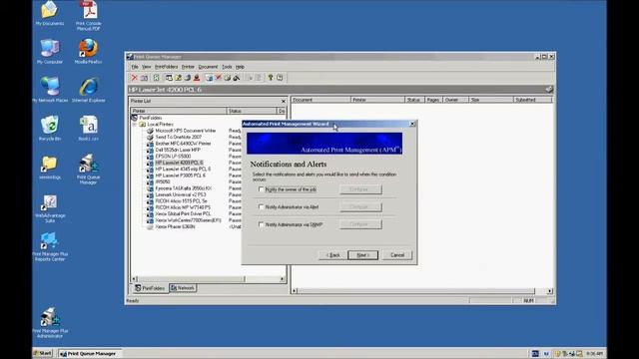Select Dell 5535dn Laser MFP printer
The image size is (639, 359).
pos(178,151)
